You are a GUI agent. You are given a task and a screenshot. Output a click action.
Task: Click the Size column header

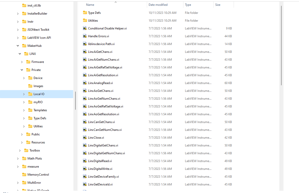coord(218,5)
